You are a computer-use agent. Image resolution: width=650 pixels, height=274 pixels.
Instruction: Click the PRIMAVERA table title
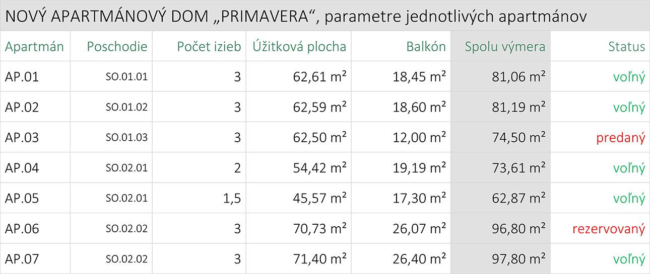pos(296,16)
